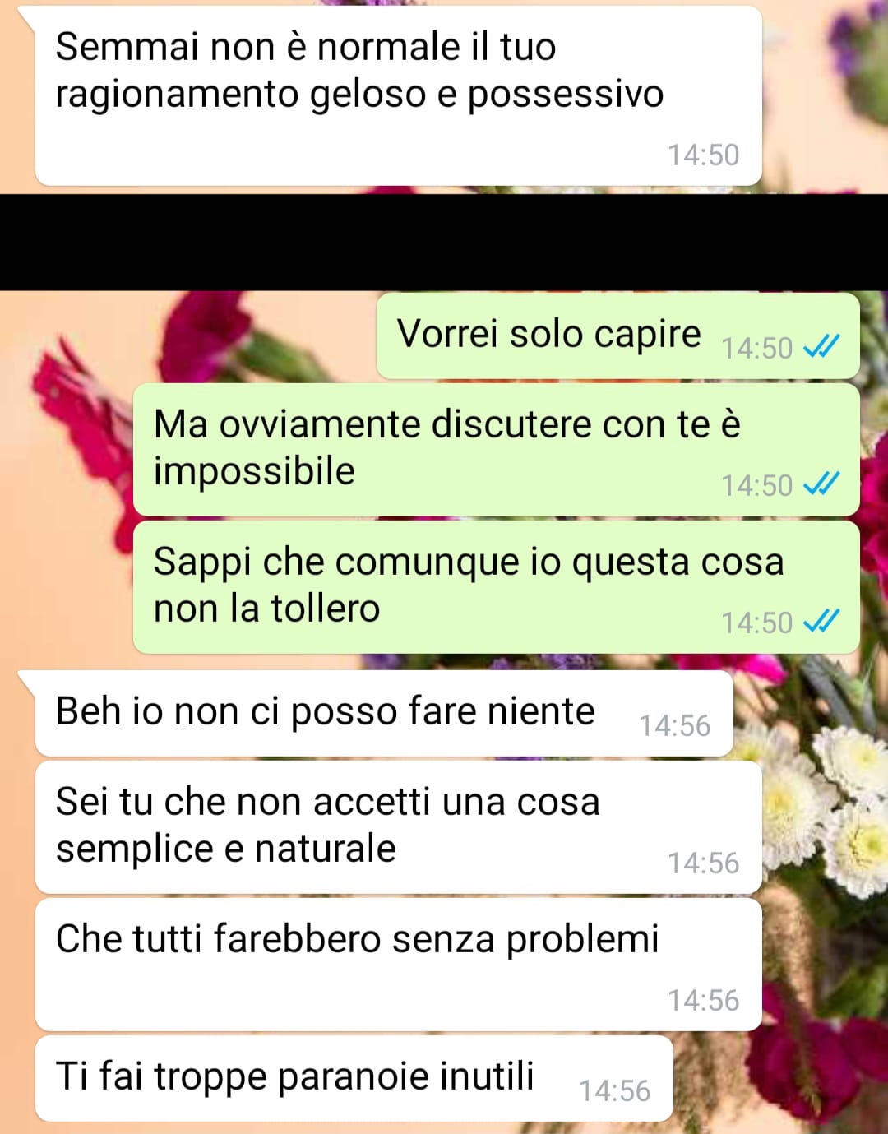Select the 'Sappi che comunque io questa cosa' message
Viewport: 888px width, 1134px height.
click(497, 586)
